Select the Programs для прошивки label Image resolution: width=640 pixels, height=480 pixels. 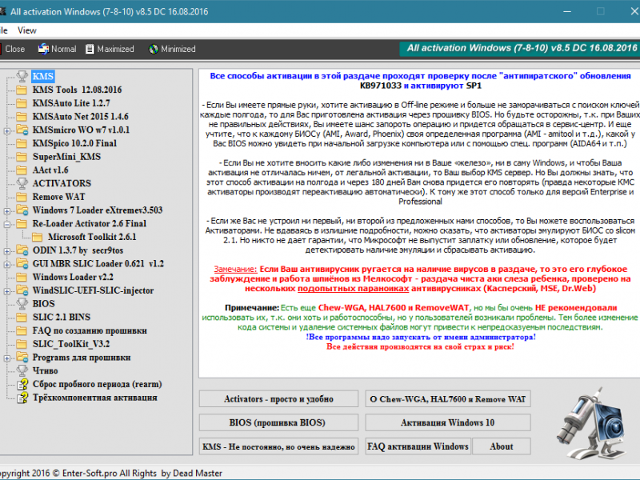point(82,358)
